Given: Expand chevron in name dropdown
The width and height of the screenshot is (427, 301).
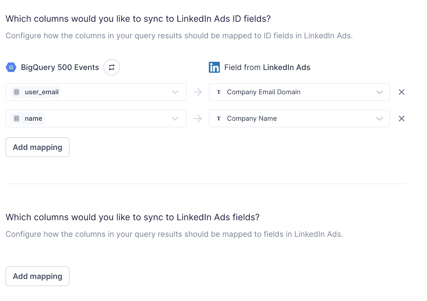Looking at the screenshot, I should coord(175,119).
